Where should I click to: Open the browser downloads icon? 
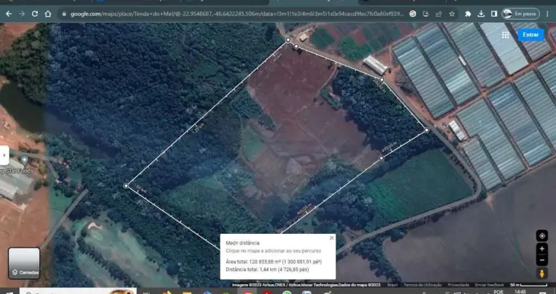tap(481, 13)
